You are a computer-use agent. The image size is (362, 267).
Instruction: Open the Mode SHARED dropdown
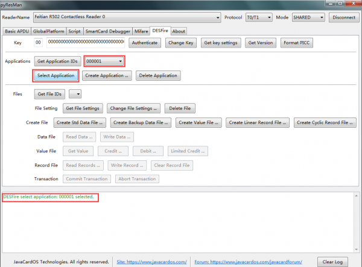(308, 17)
